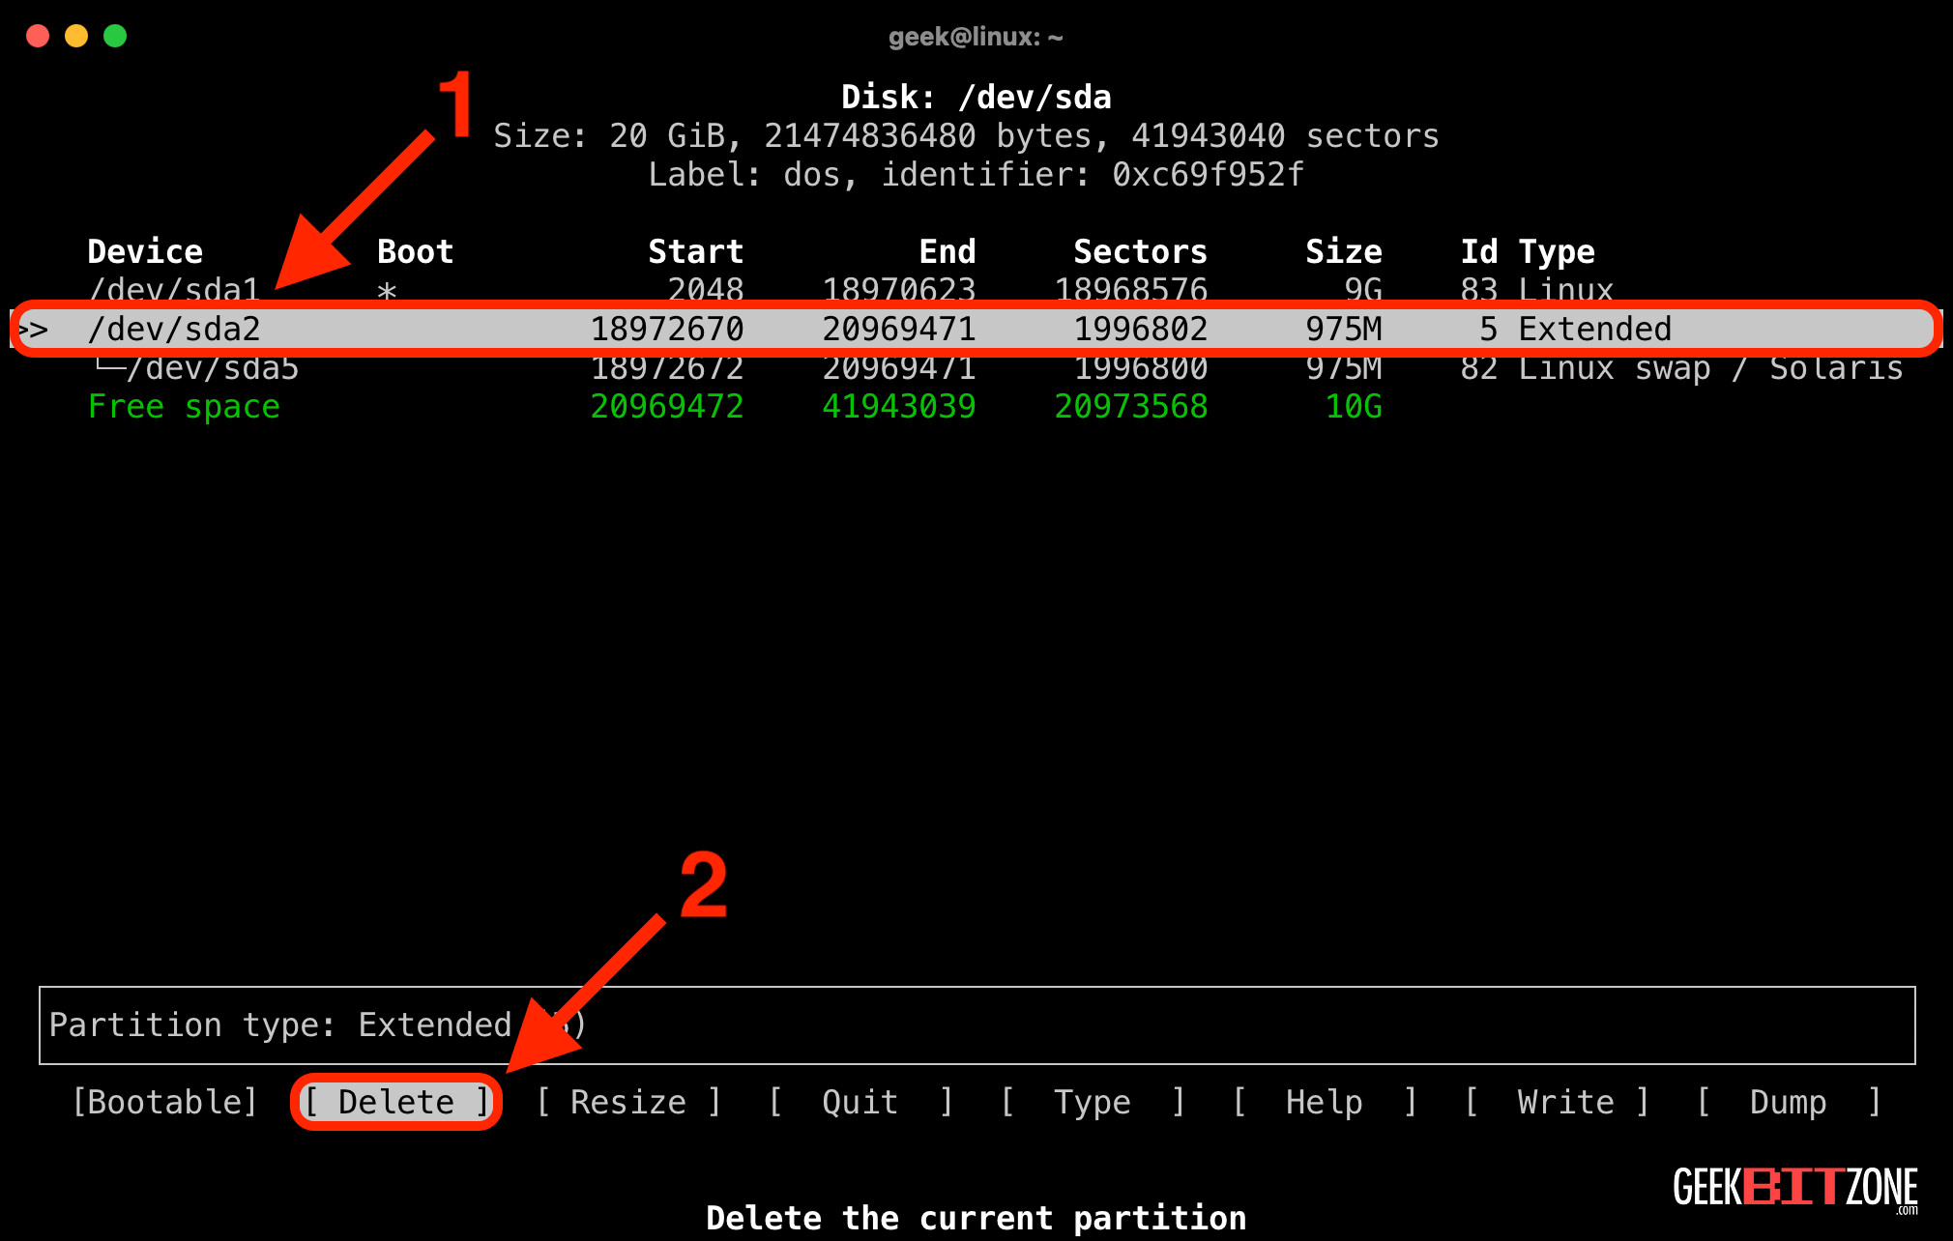
Task: Choose the Dump option
Action: (x=1788, y=1101)
